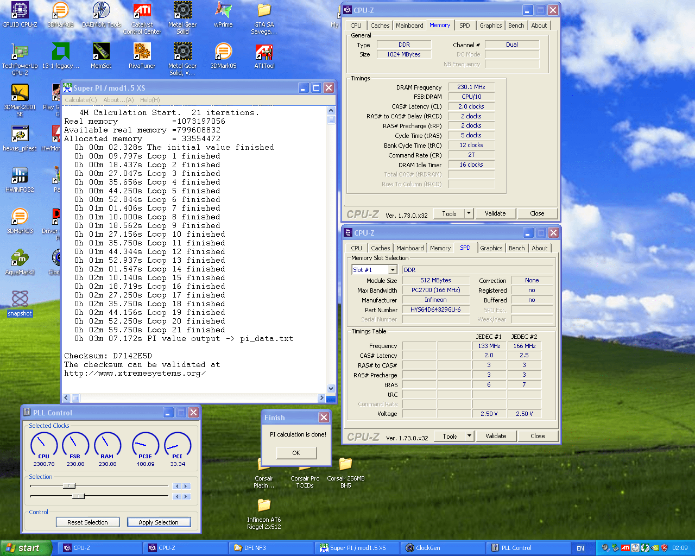Viewport: 695px width, 556px height.
Task: Click Validate in the Memory CPU-Z window
Action: click(x=495, y=213)
